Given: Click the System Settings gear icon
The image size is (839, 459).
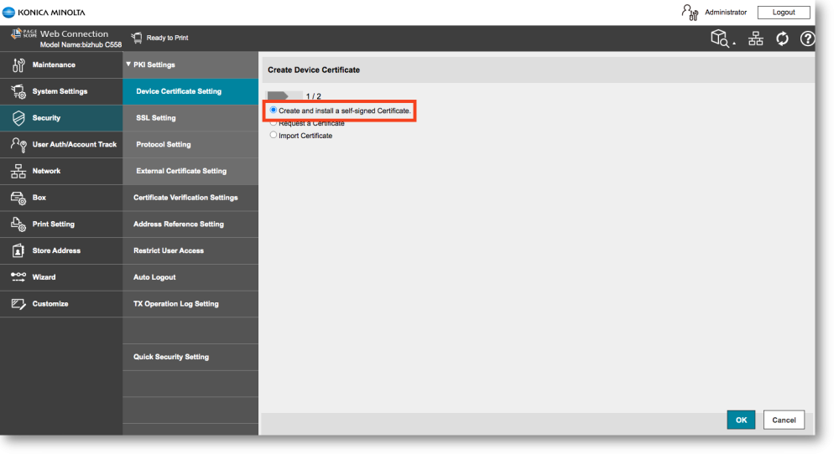Looking at the screenshot, I should point(18,91).
